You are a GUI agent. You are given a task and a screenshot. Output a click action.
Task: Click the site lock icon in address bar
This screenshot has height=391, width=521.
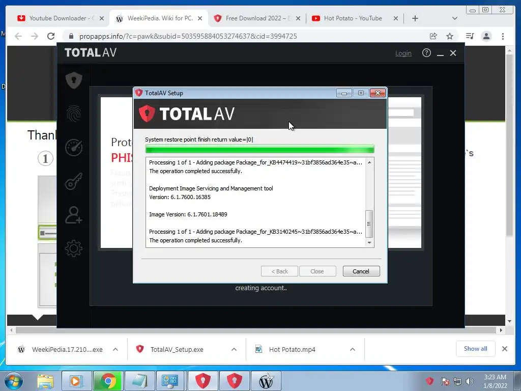pos(71,36)
